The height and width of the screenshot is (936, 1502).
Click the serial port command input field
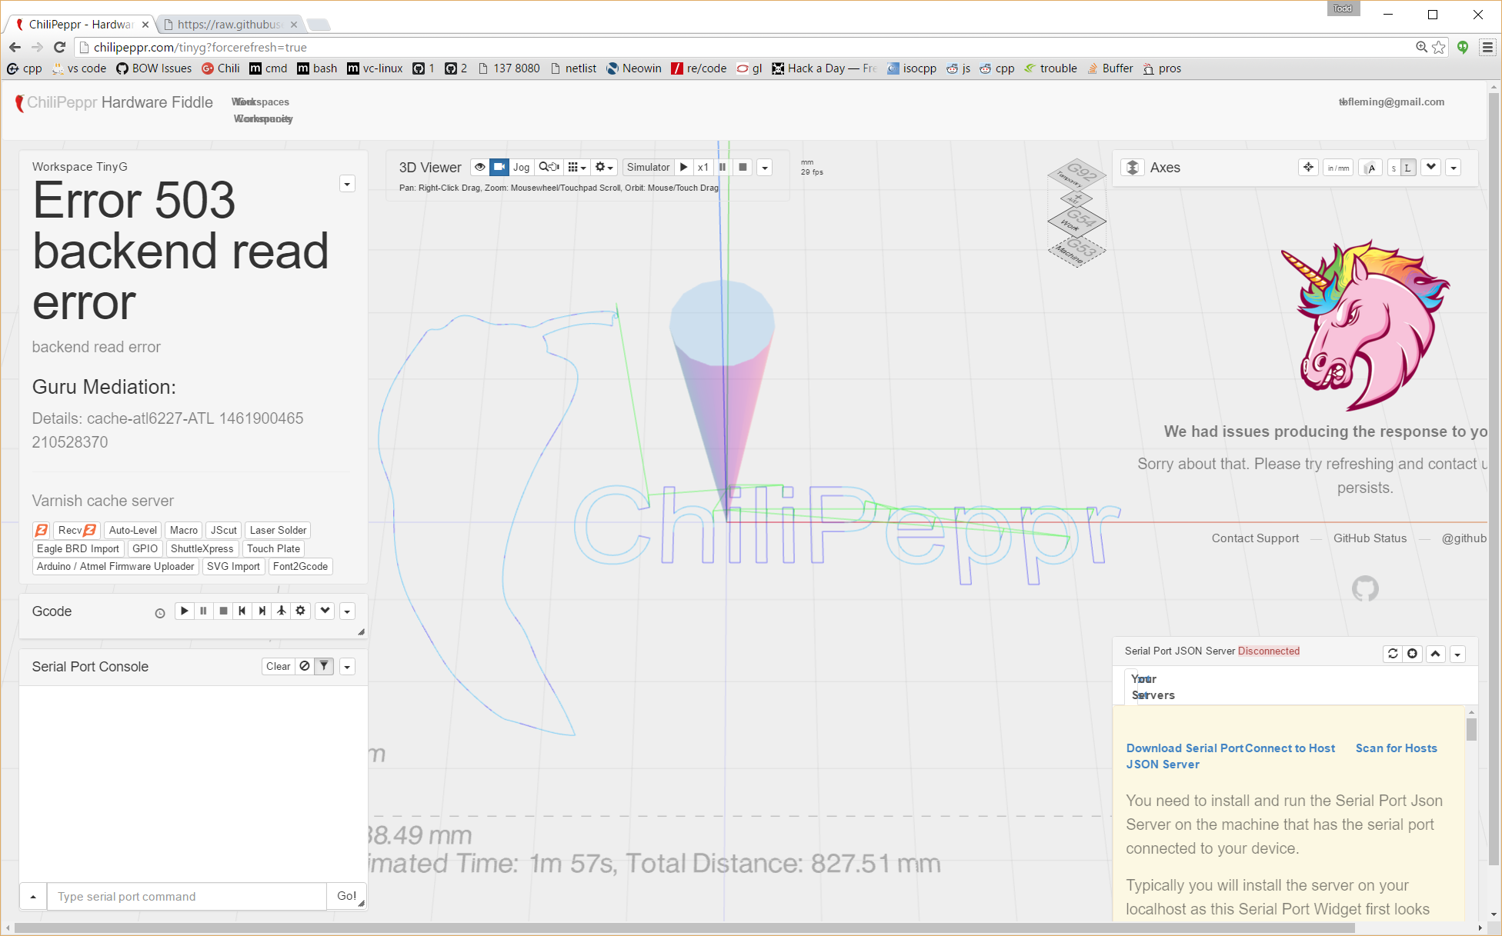point(187,897)
